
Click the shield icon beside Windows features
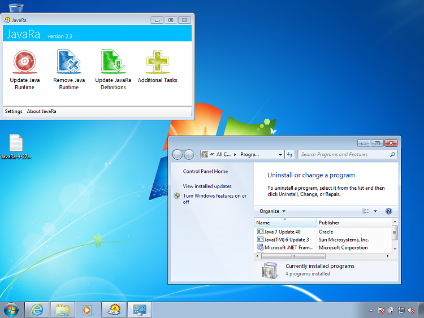click(177, 196)
